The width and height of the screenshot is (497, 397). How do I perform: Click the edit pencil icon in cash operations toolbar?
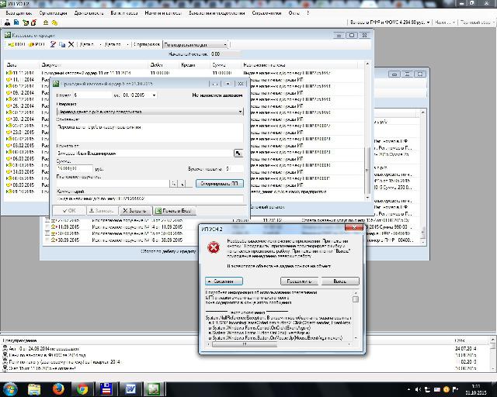pos(53,45)
